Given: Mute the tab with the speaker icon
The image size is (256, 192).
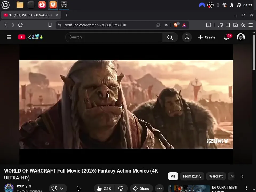Looking at the screenshot, I should tap(11, 15).
